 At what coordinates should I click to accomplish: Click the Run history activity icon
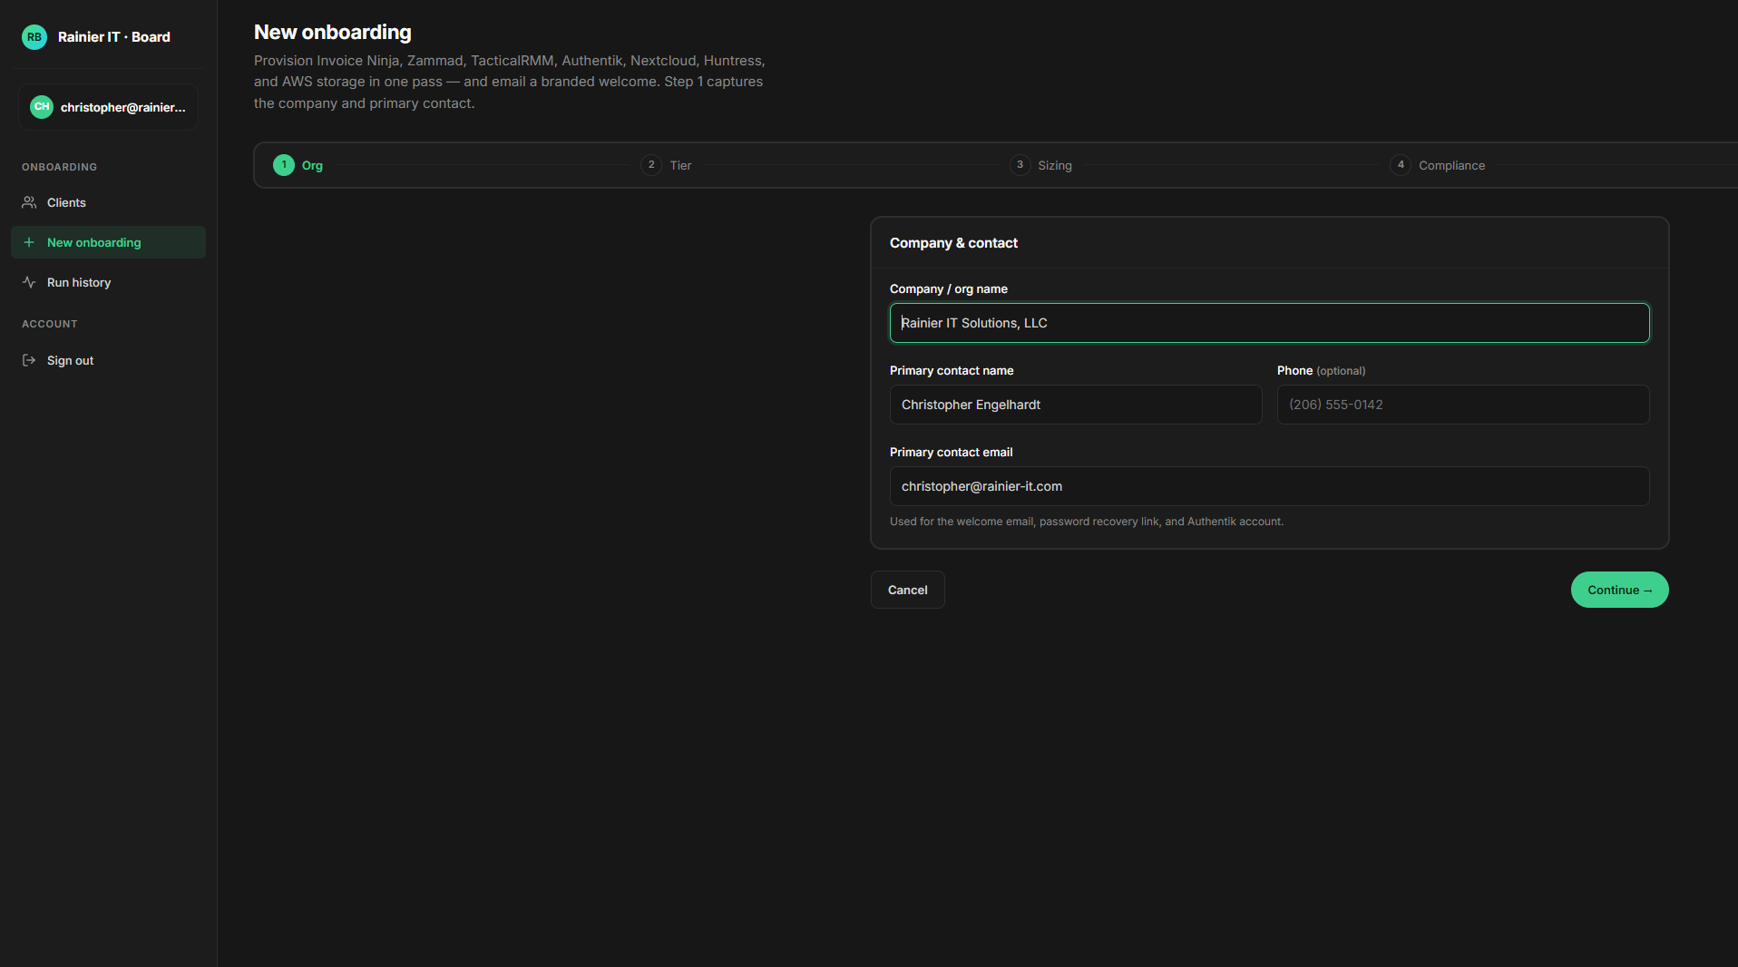(x=29, y=282)
